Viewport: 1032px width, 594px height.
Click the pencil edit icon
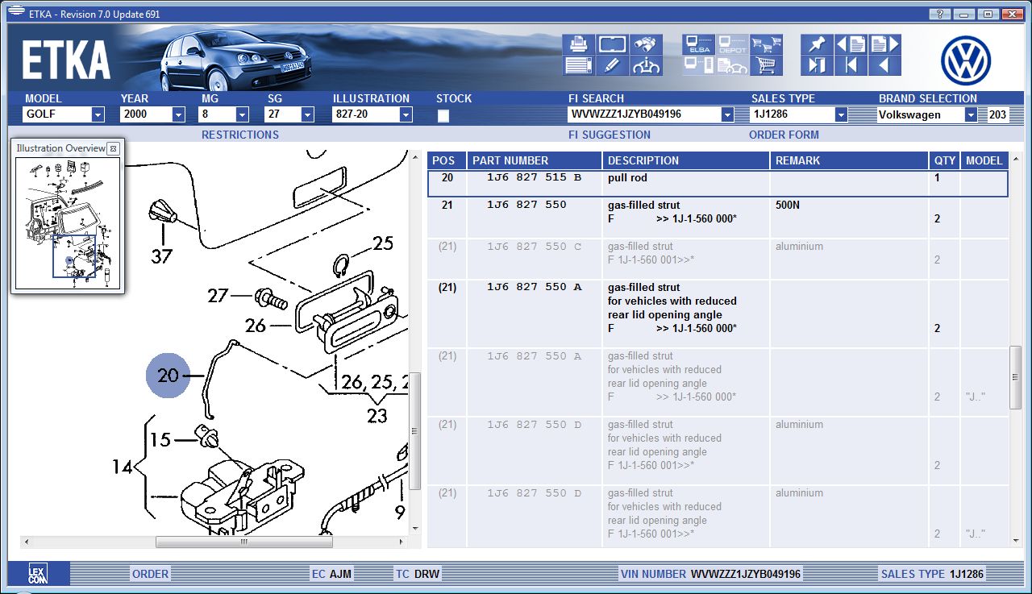tap(613, 66)
